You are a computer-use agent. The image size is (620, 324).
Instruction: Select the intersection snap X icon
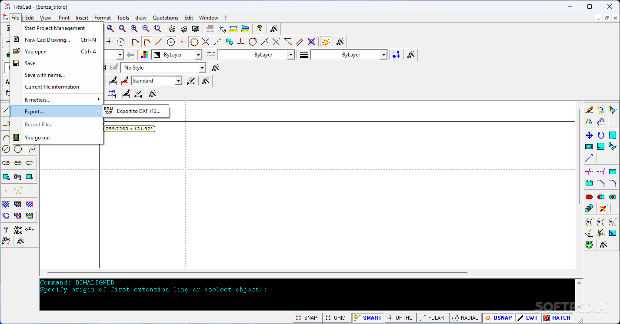pyautogui.click(x=206, y=42)
